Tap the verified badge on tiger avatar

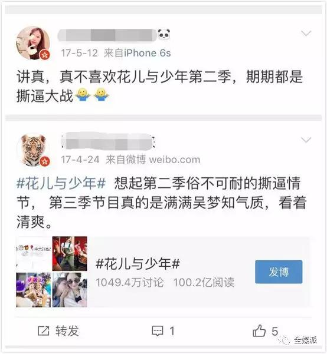(x=45, y=161)
